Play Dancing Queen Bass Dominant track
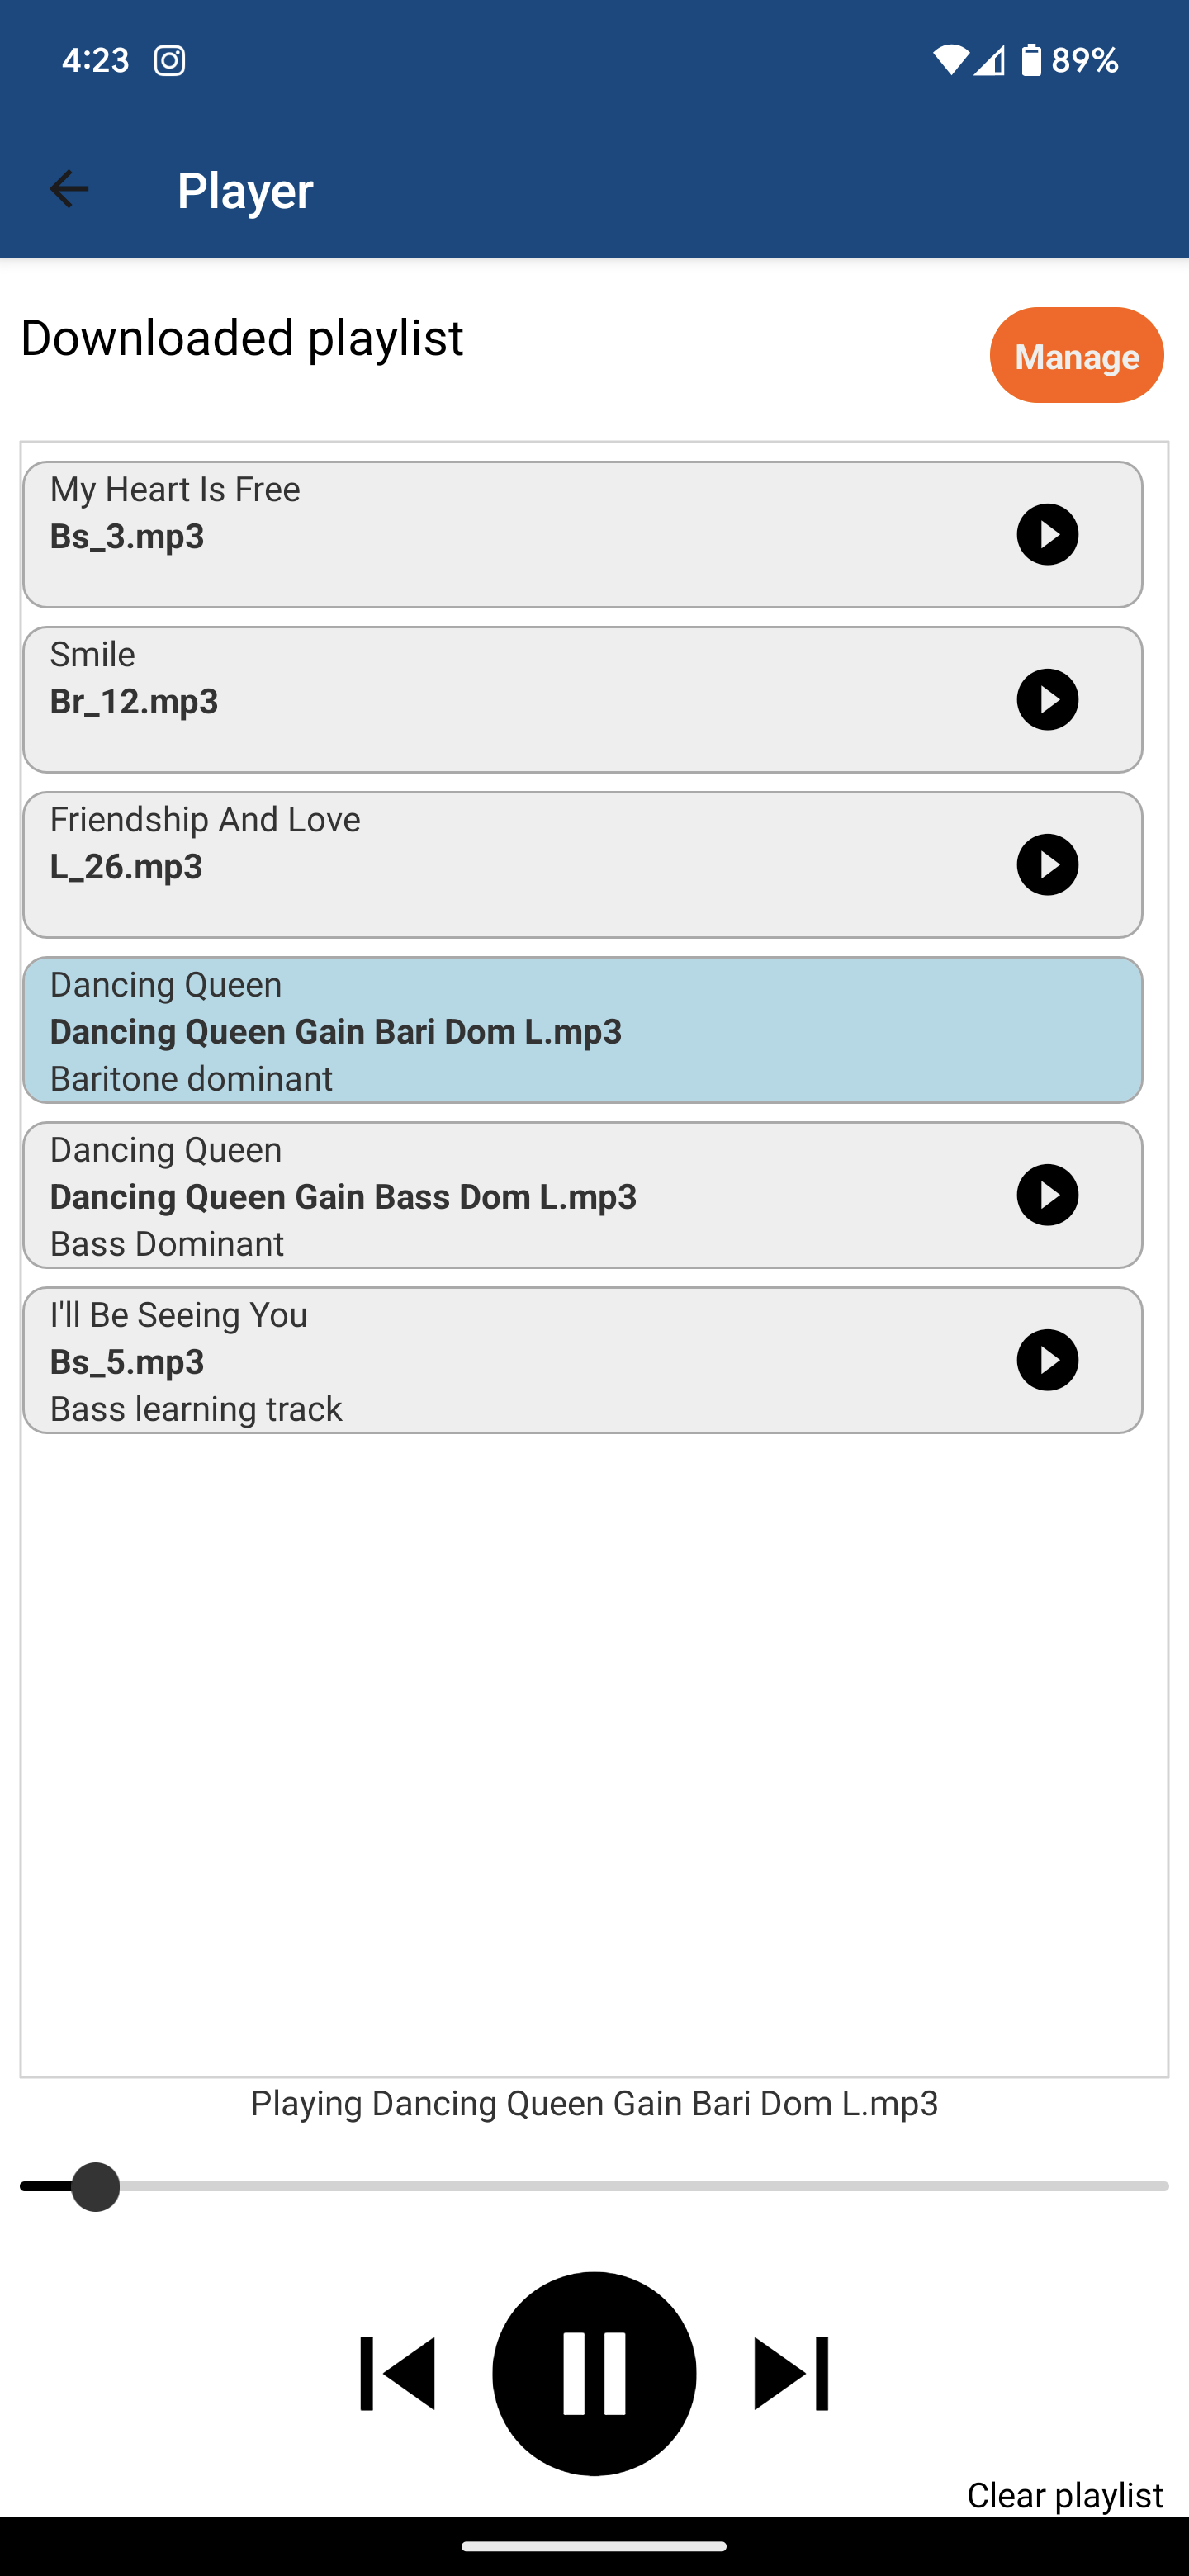Viewport: 1189px width, 2576px height. (x=1047, y=1195)
